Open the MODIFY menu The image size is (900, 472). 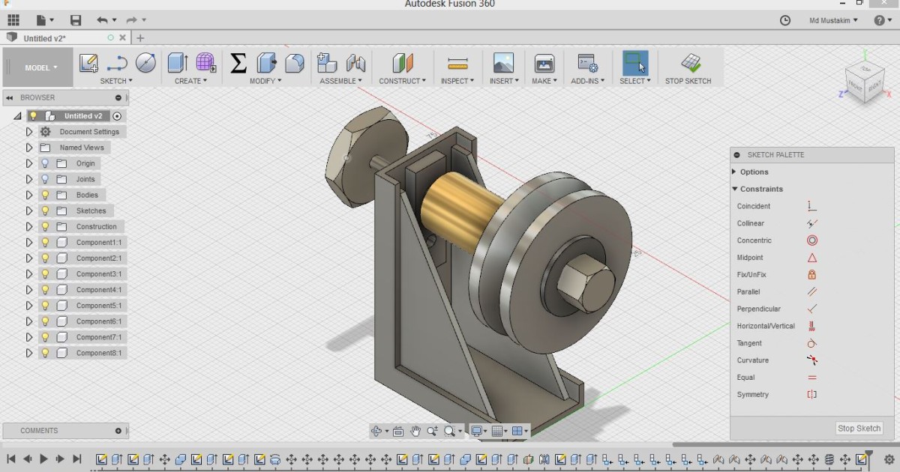click(x=265, y=81)
